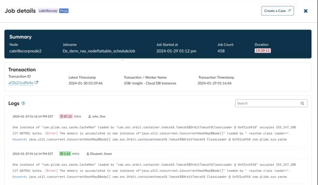The height and width of the screenshot is (185, 318).
Task: Click the Job details heading
Action: point(20,11)
